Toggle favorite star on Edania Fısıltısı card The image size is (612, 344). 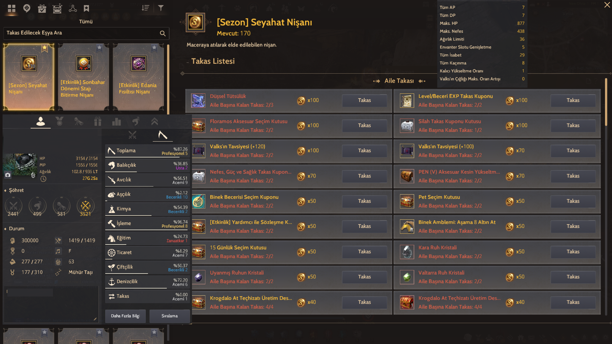(154, 48)
